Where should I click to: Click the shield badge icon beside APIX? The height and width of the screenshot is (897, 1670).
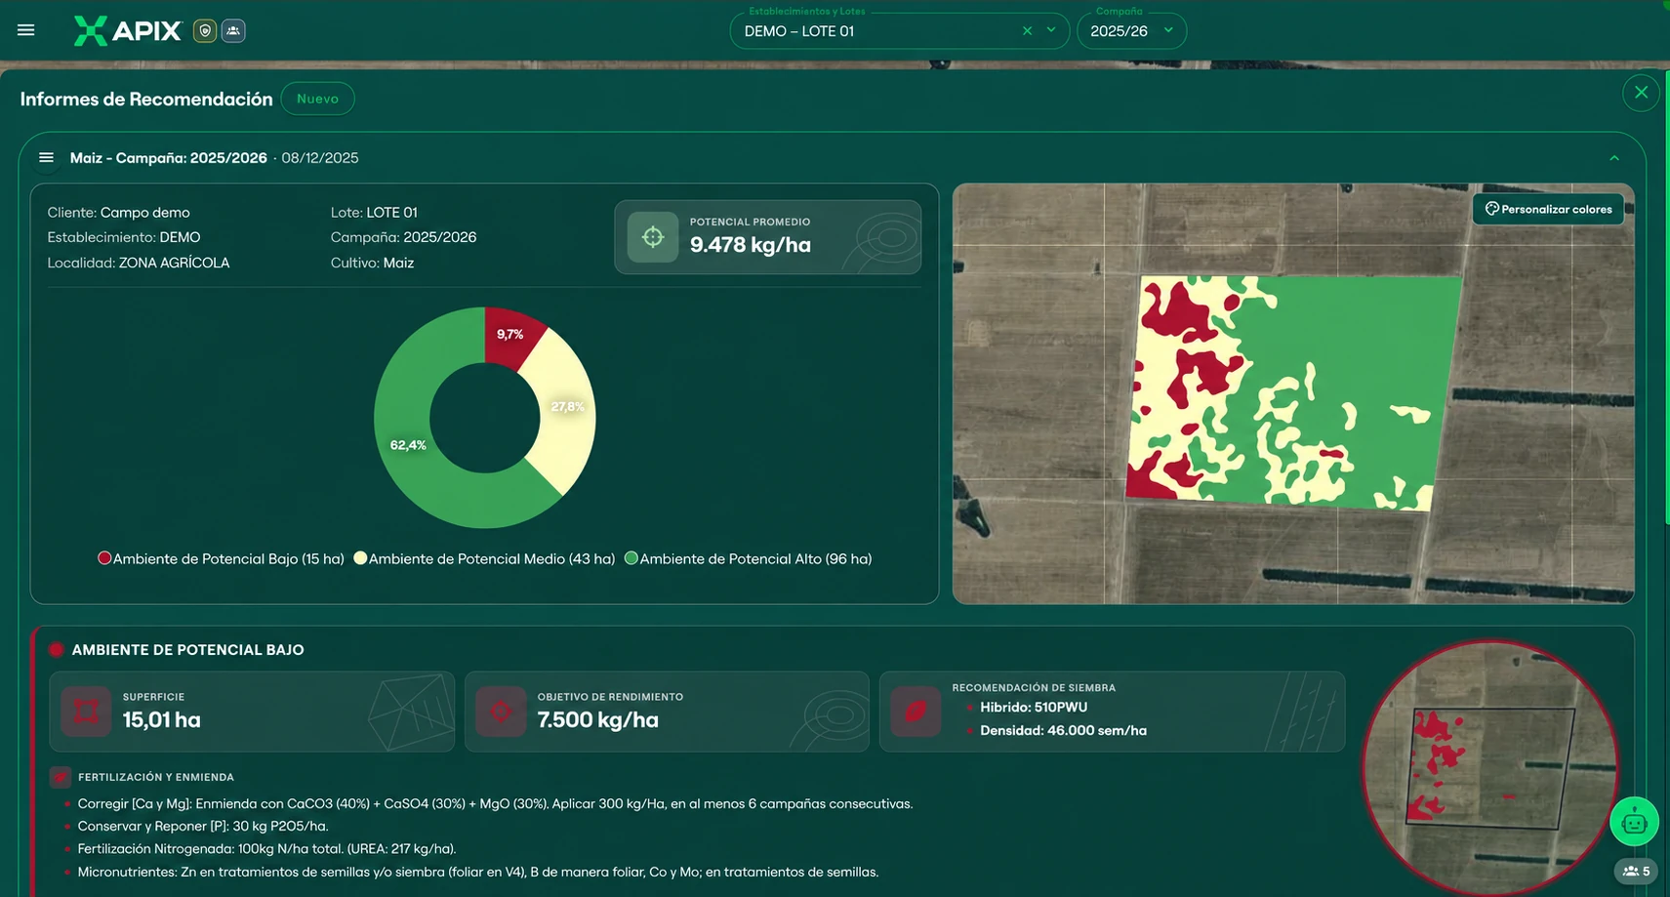tap(204, 31)
